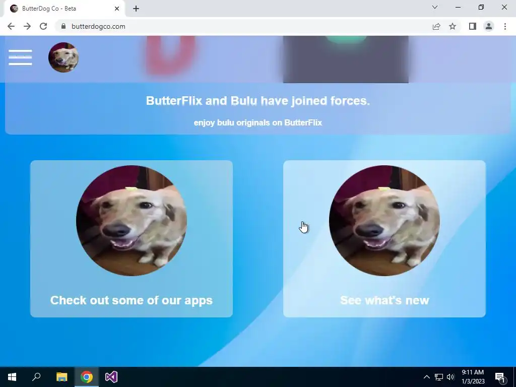Expand the tab search dropdown arrow
This screenshot has width=516, height=387.
[x=435, y=7]
